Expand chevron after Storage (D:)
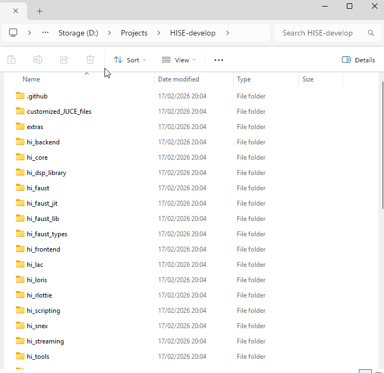The width and height of the screenshot is (384, 373). [x=109, y=33]
